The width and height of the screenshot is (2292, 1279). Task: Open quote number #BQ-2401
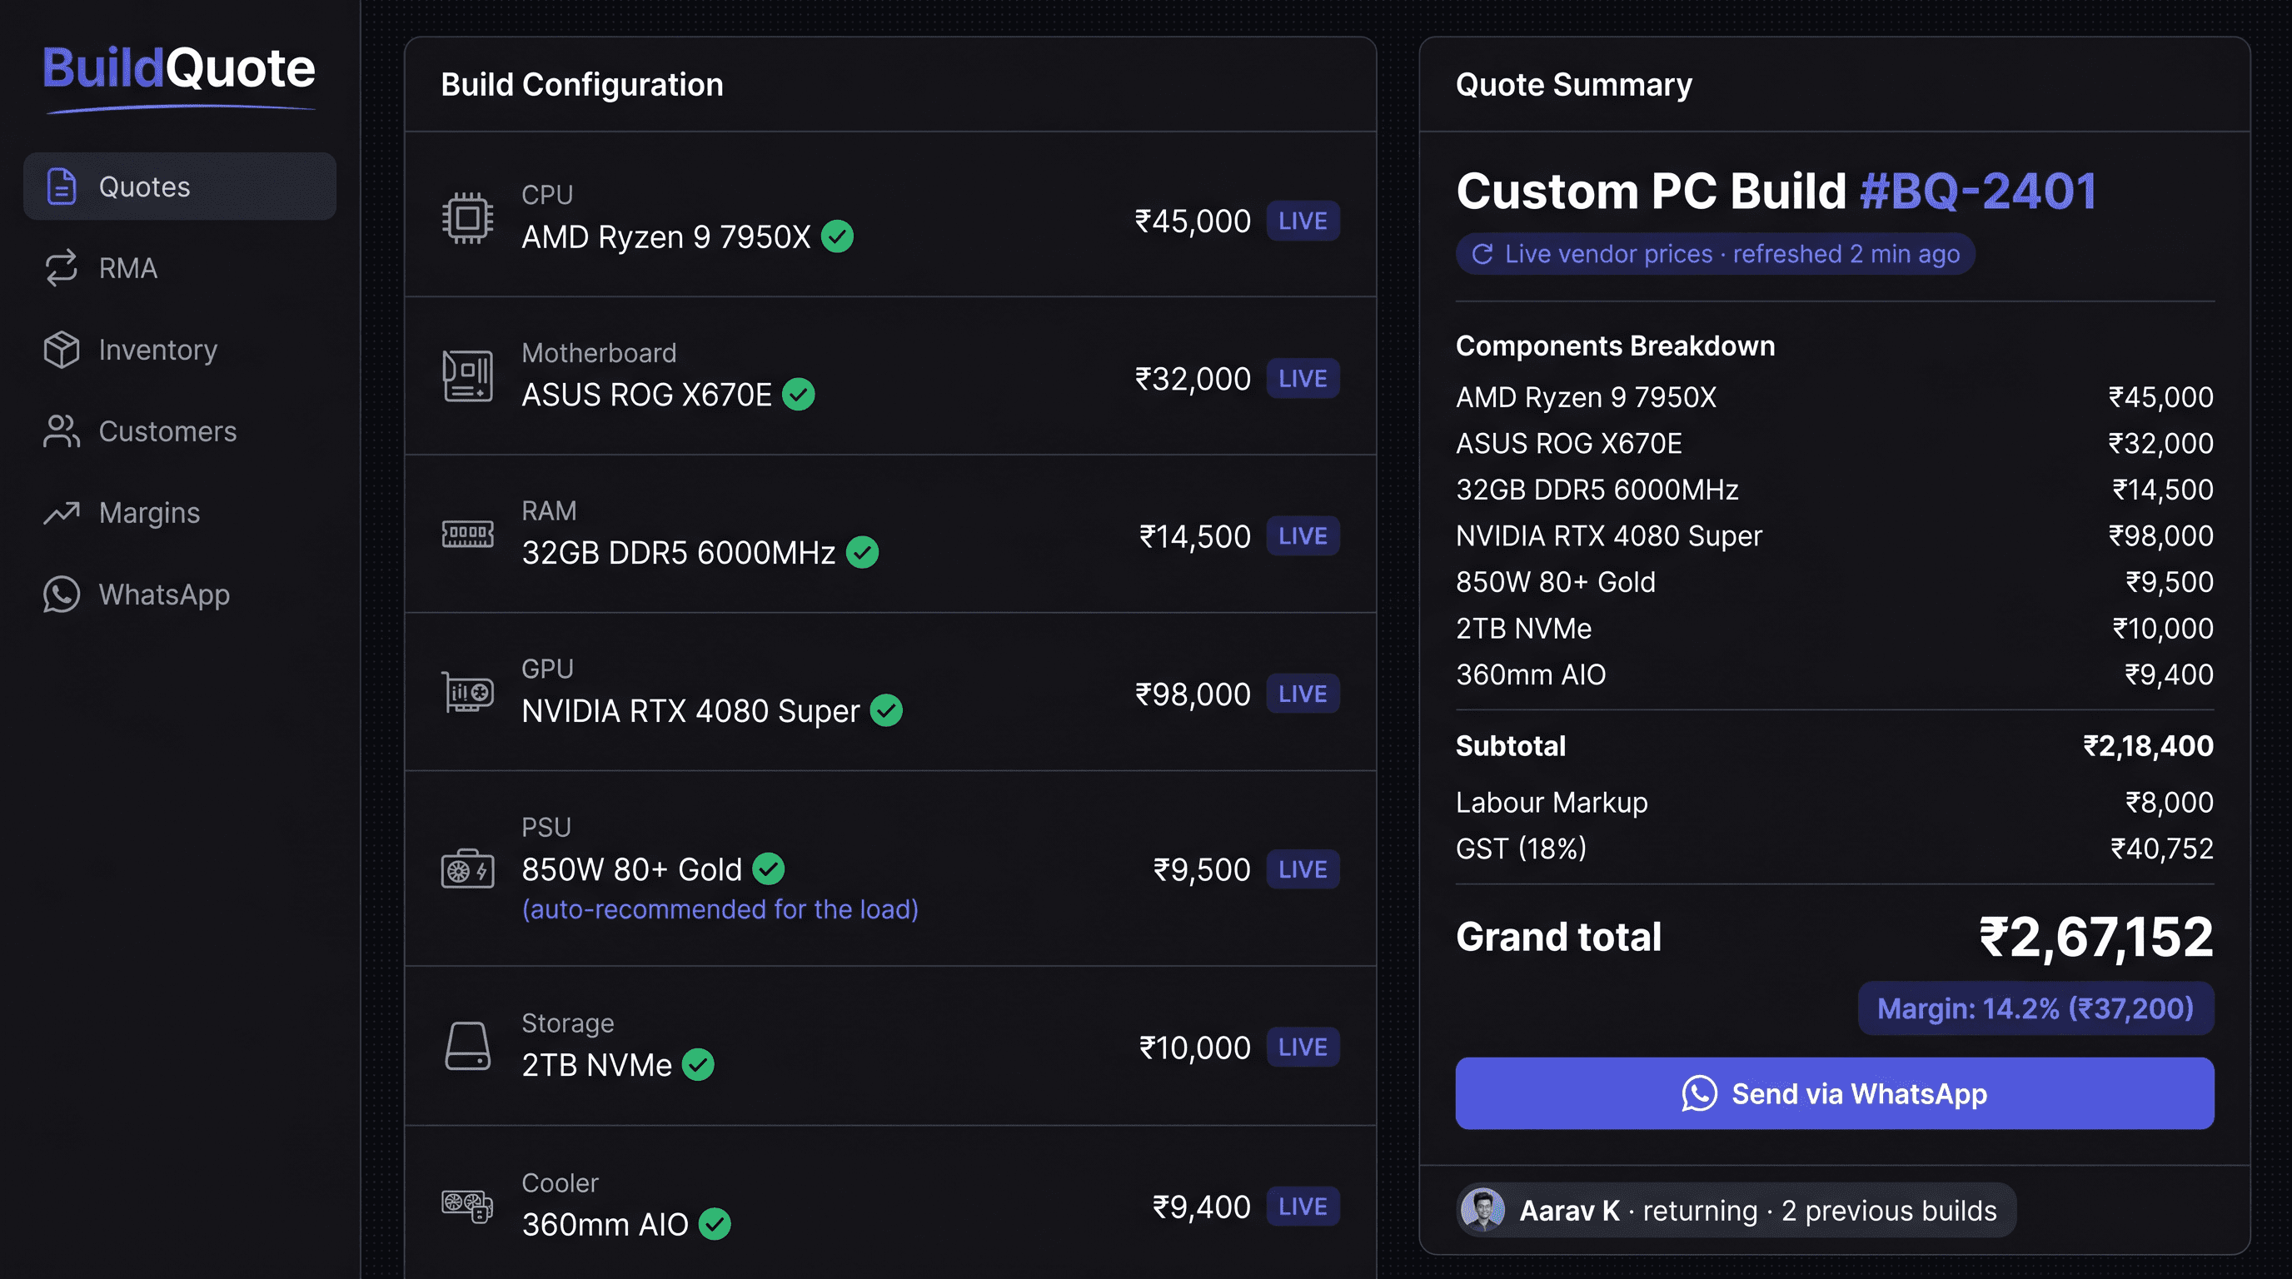tap(1978, 192)
